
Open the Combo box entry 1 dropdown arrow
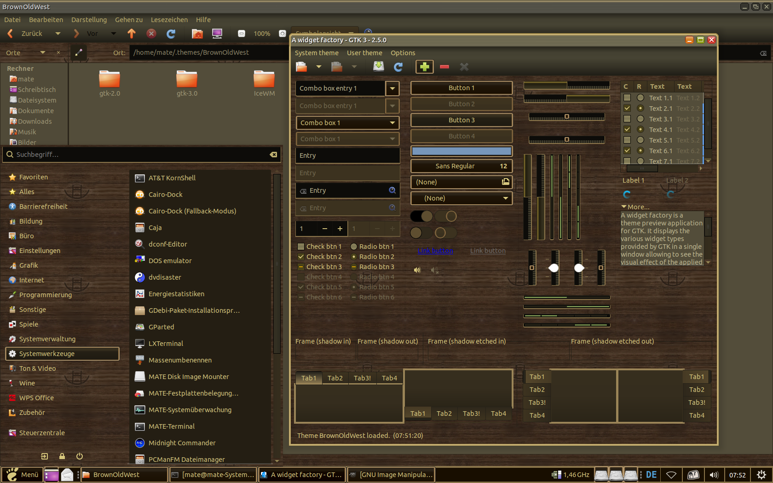[392, 88]
